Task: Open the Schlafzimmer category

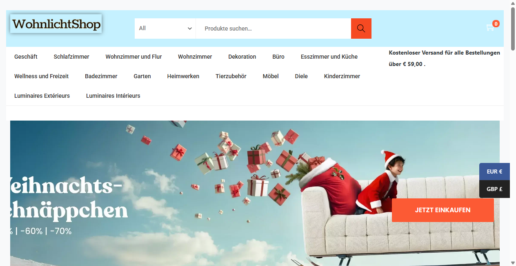Action: click(x=71, y=57)
